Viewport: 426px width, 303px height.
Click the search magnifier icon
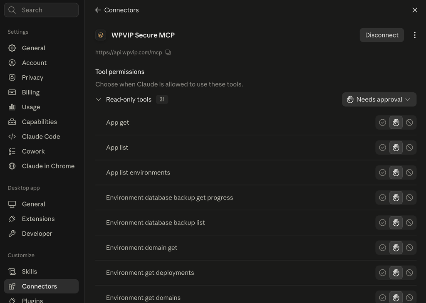pyautogui.click(x=12, y=10)
